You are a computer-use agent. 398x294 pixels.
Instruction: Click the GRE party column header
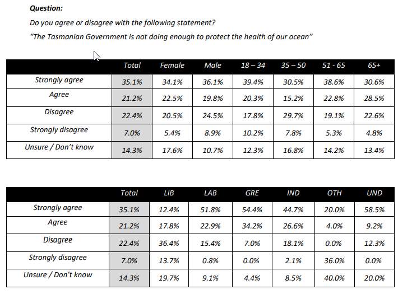coord(252,193)
